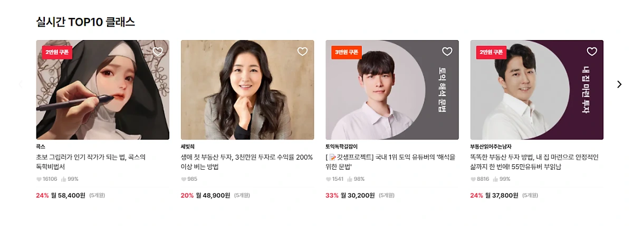Open the 콕스 drawing class thumbnail
The width and height of the screenshot is (633, 226).
pos(103,90)
